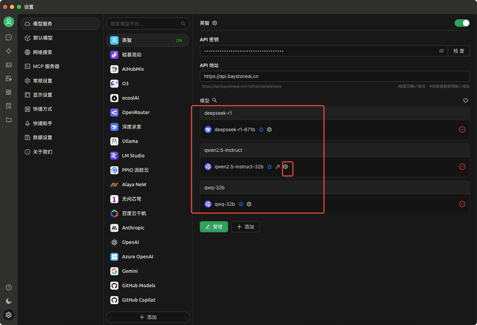Open 快捷助手 settings menu
This screenshot has height=325, width=477.
tap(60, 123)
